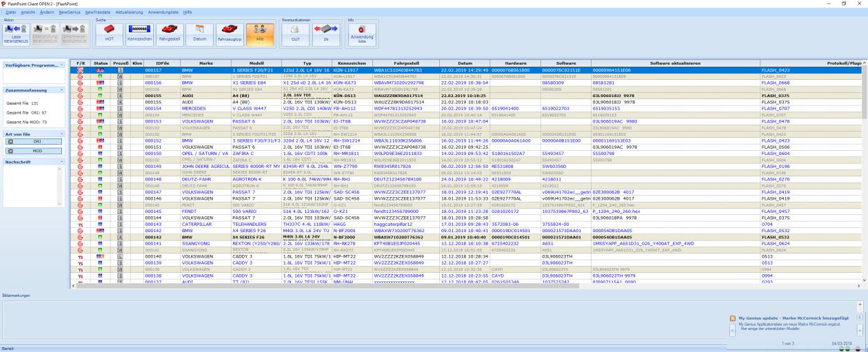Click the Status column header

101,63
